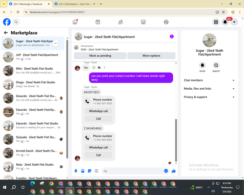Open Naty - 2bed 1bath Flat Studio conversation
This screenshot has width=244, height=195.
[x=33, y=167]
